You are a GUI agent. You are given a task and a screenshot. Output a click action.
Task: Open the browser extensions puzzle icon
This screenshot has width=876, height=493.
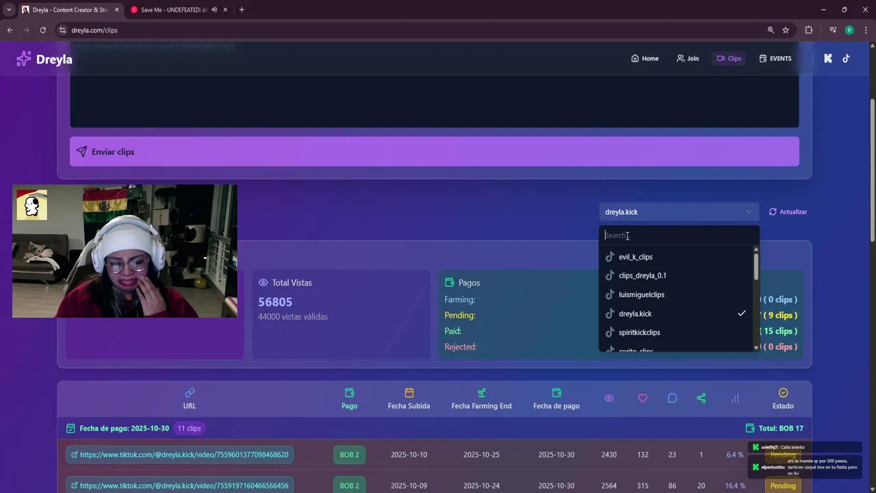pos(808,30)
